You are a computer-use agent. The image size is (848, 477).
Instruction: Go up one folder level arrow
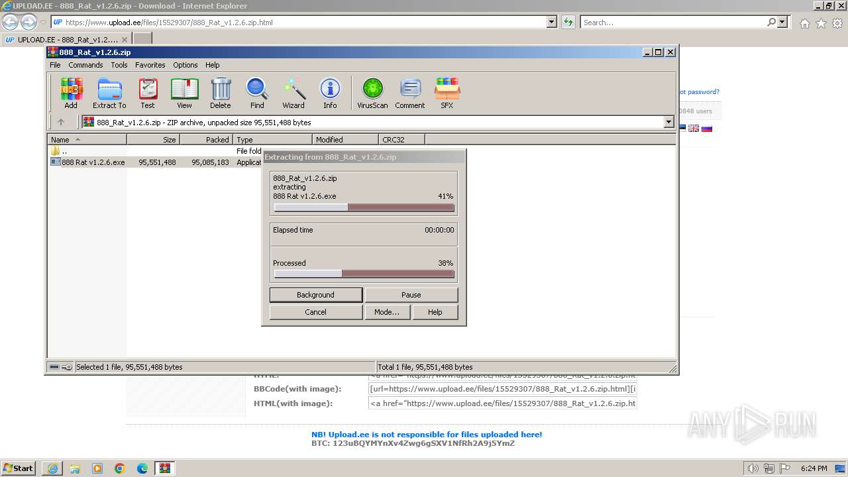tap(61, 122)
